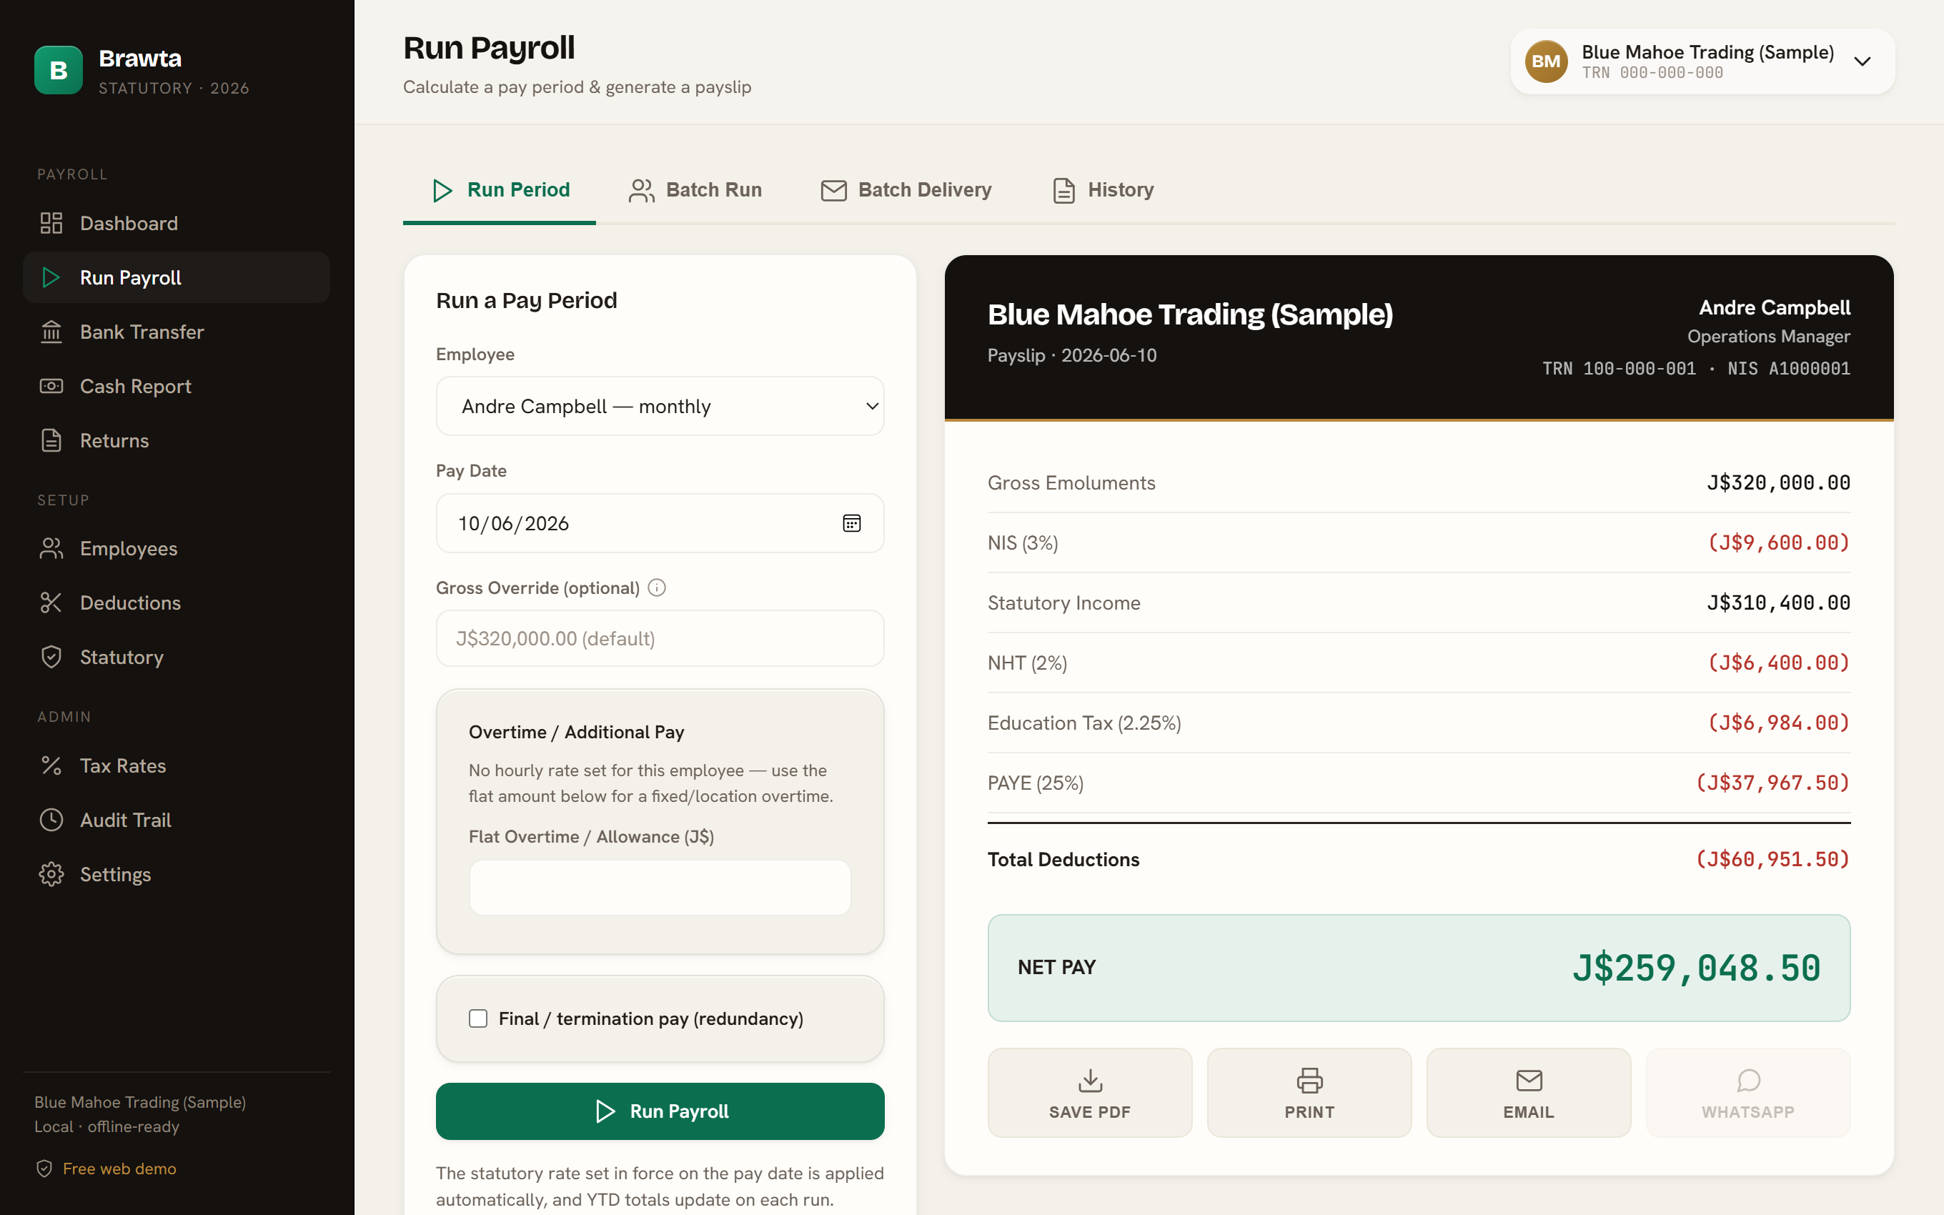
Task: Click the Gross Emoluments value J$320,000.00
Action: tap(1777, 482)
